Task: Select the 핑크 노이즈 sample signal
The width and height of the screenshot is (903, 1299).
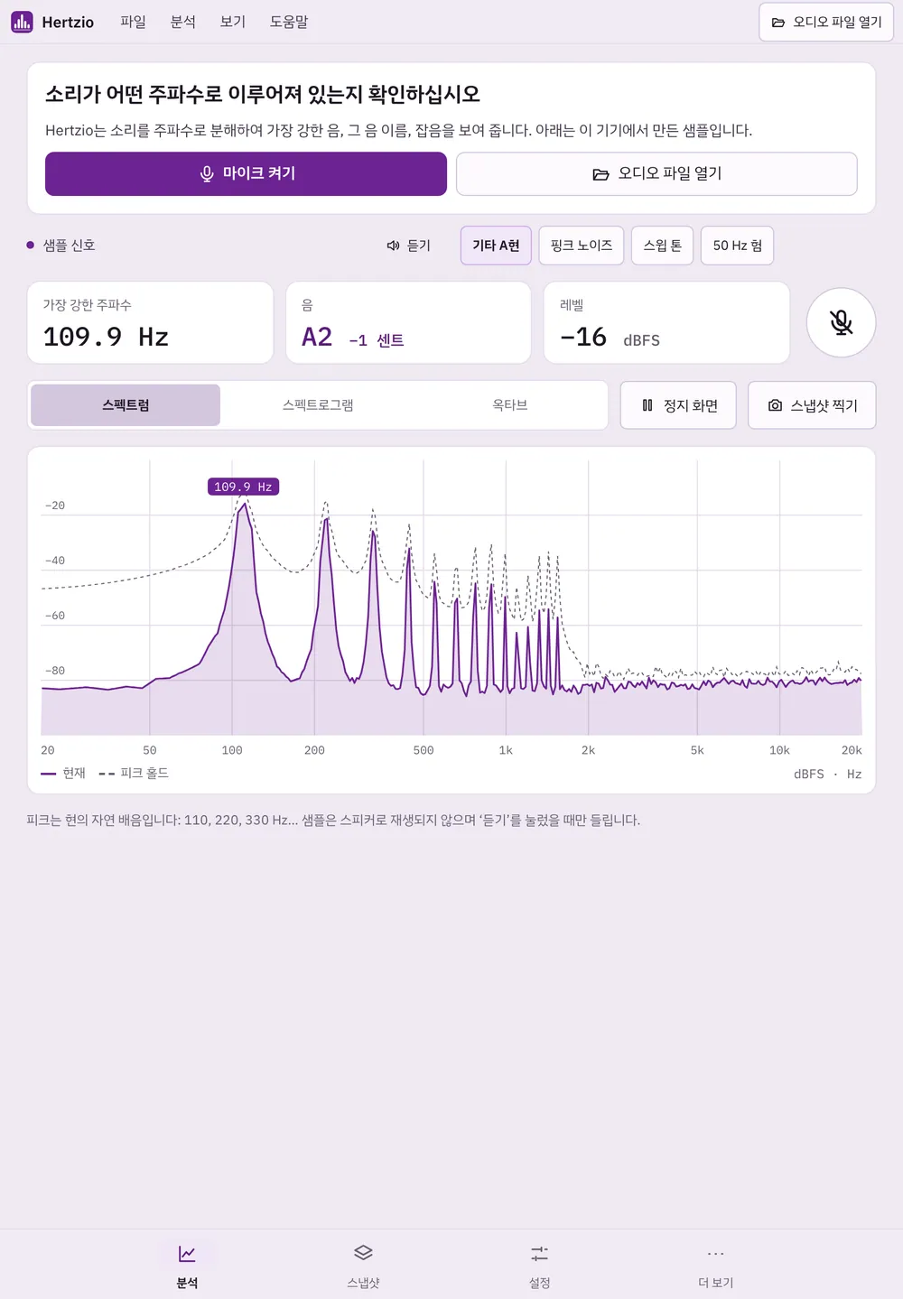Action: click(582, 246)
